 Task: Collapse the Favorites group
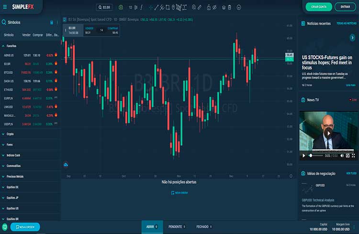point(3,46)
